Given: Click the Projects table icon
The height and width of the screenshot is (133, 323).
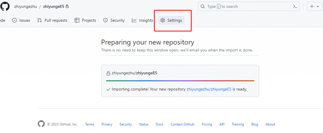Looking at the screenshot, I should coord(77,20).
